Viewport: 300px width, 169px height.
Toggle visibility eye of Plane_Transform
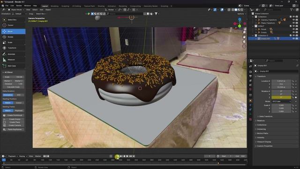pos(294,23)
